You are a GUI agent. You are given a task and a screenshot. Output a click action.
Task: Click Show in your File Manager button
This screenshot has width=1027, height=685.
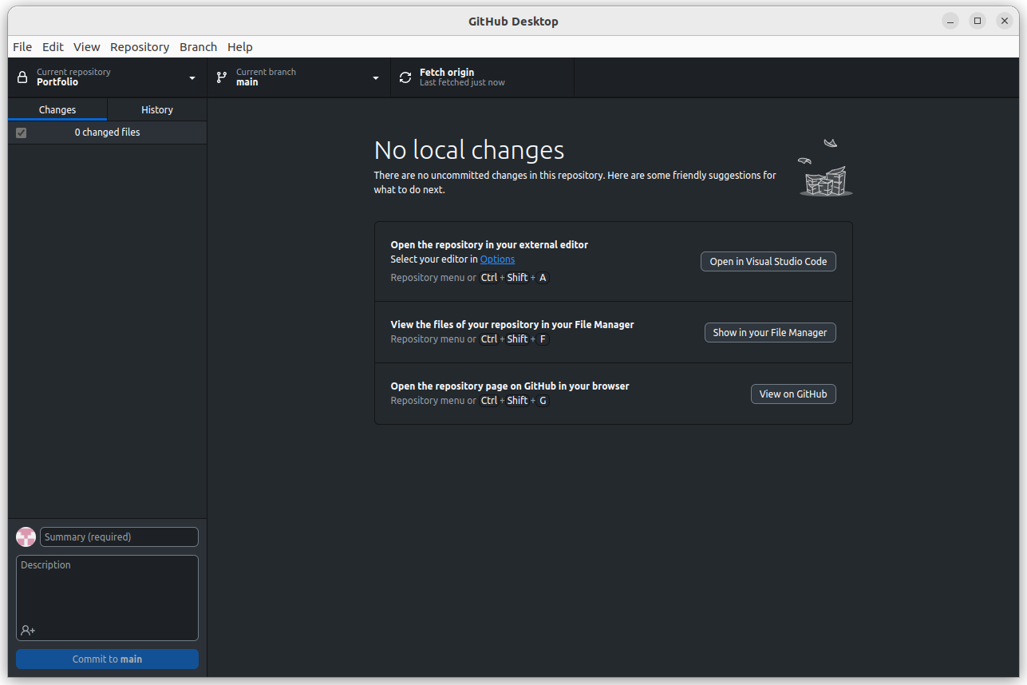tap(770, 332)
